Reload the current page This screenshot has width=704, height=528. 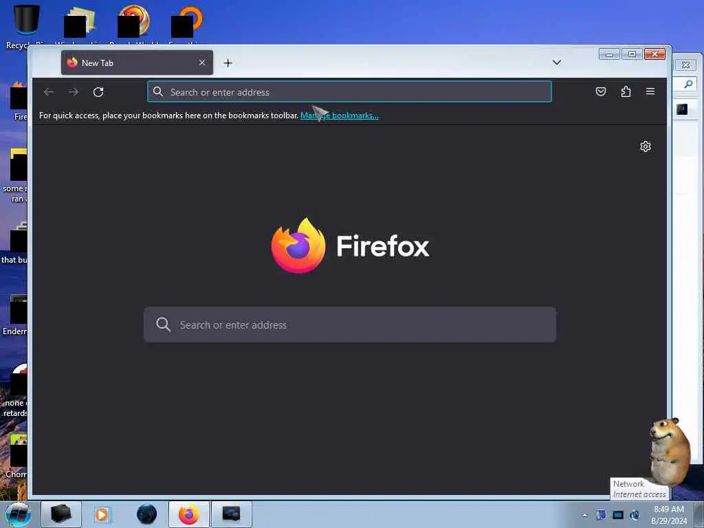point(98,92)
